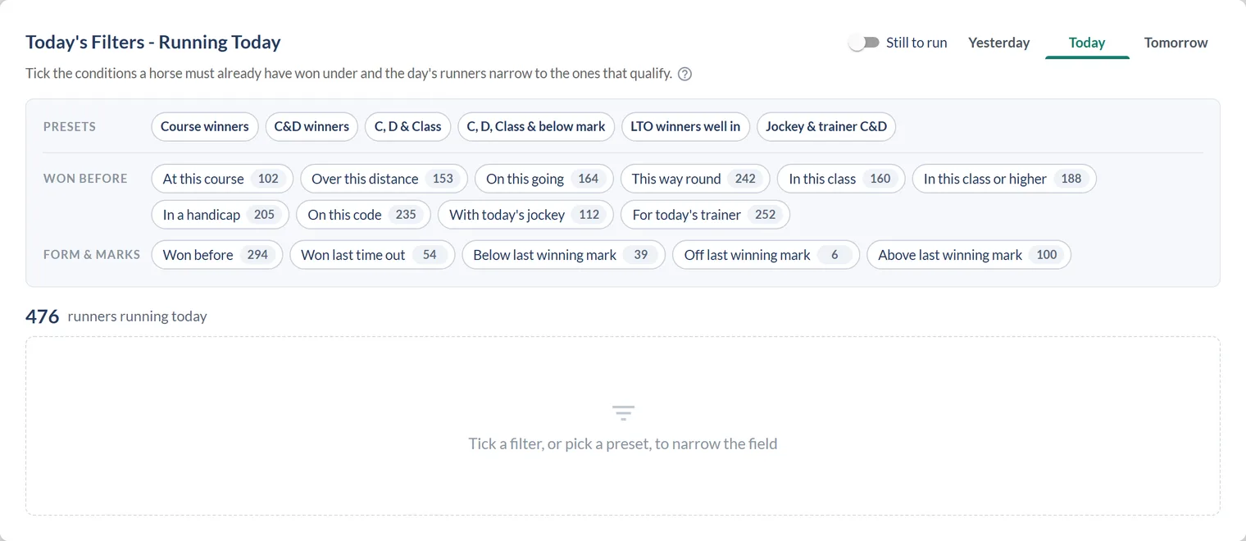The height and width of the screenshot is (541, 1246).
Task: Tick the In this class or higher filter
Action: pyautogui.click(x=1004, y=179)
